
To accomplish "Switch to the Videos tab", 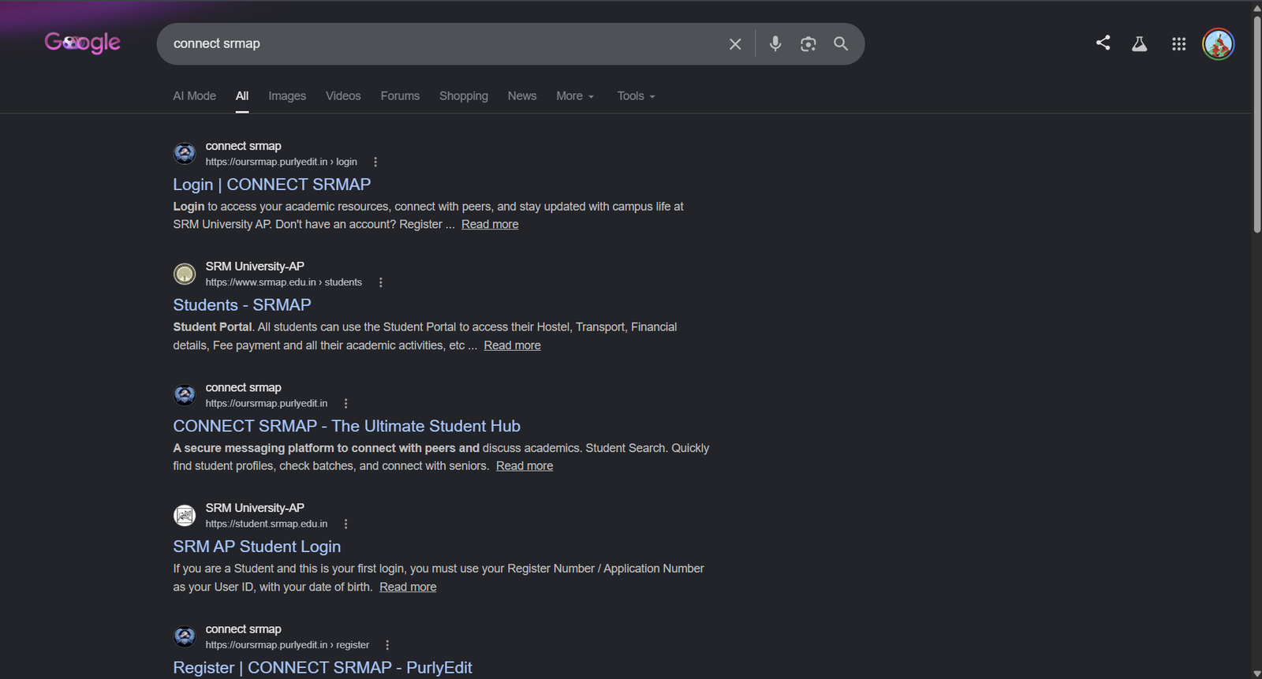I will tap(343, 96).
